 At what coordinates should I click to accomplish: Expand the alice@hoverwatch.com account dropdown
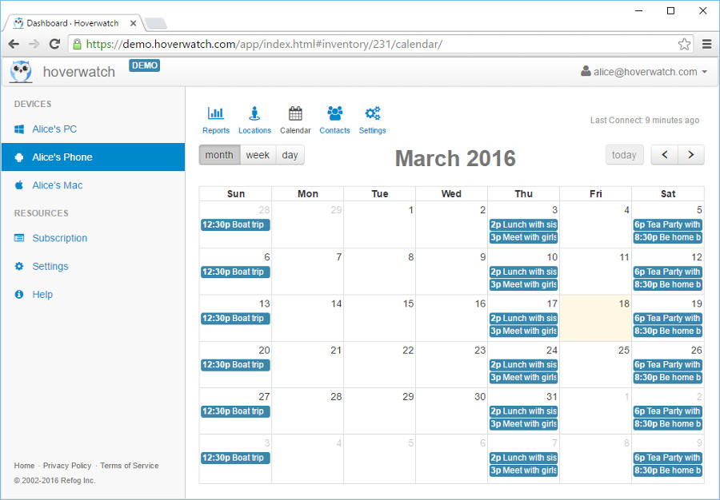coord(645,72)
